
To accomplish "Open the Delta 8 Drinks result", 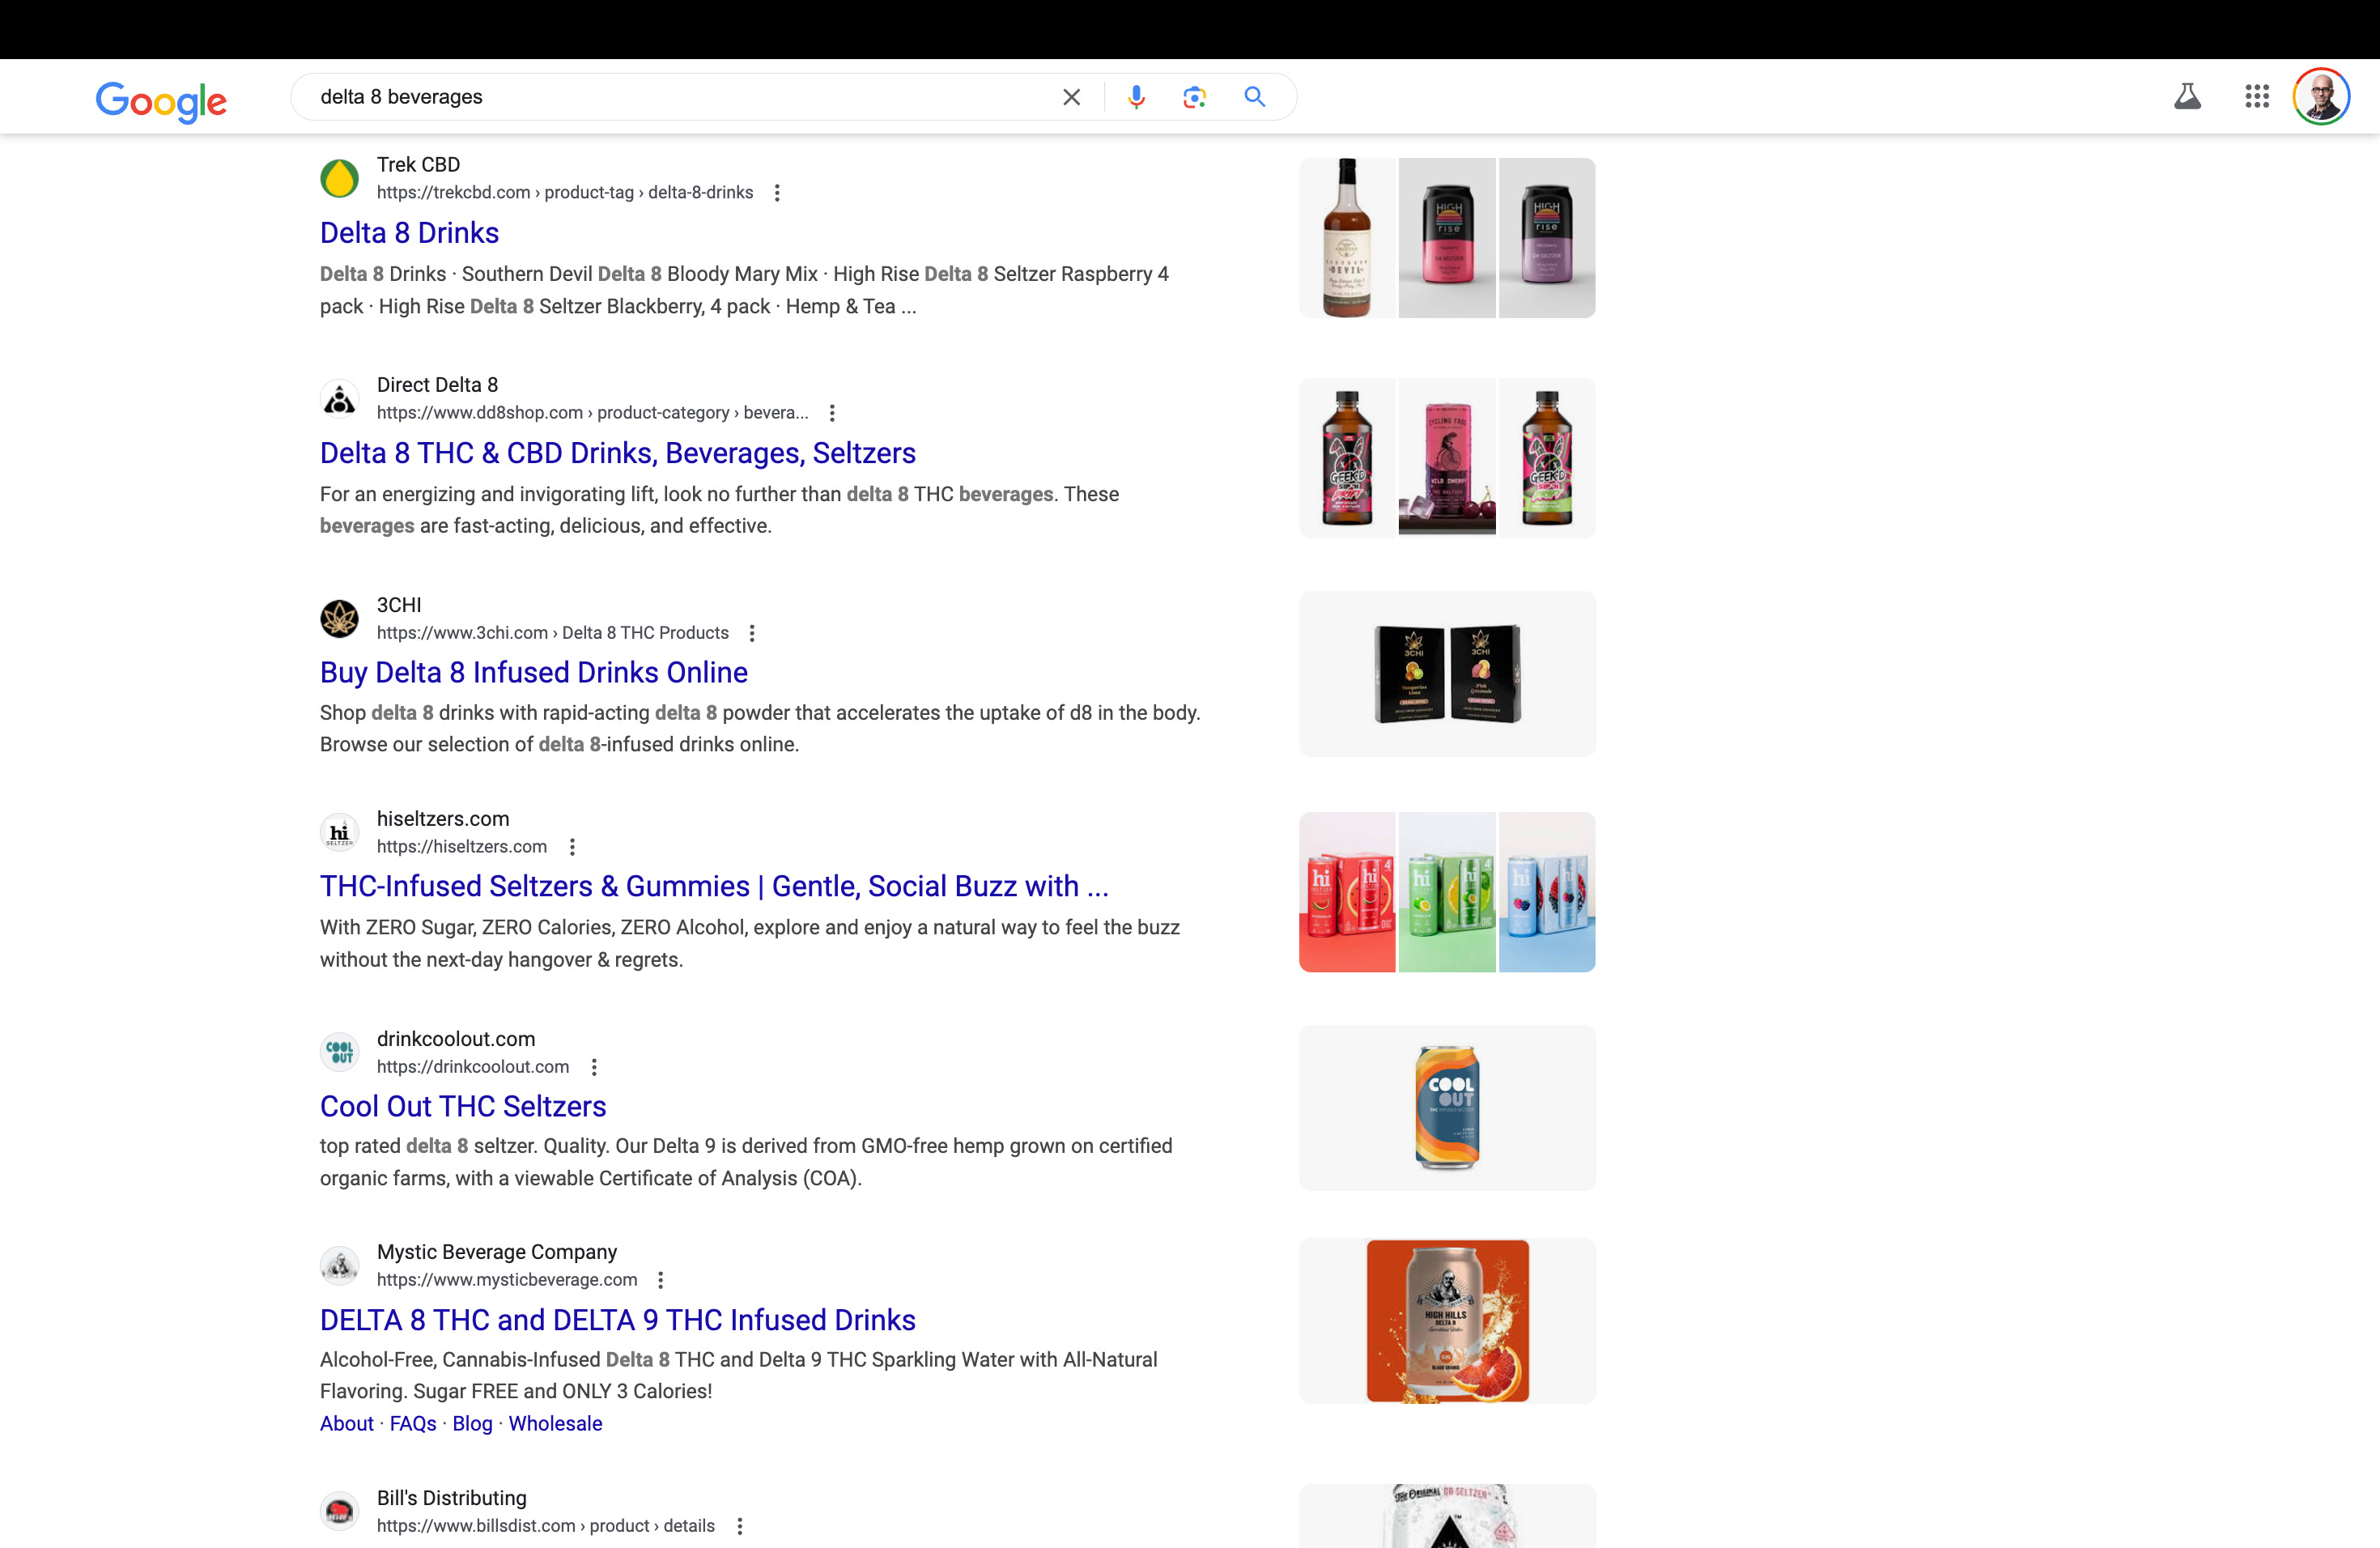I will pyautogui.click(x=409, y=233).
